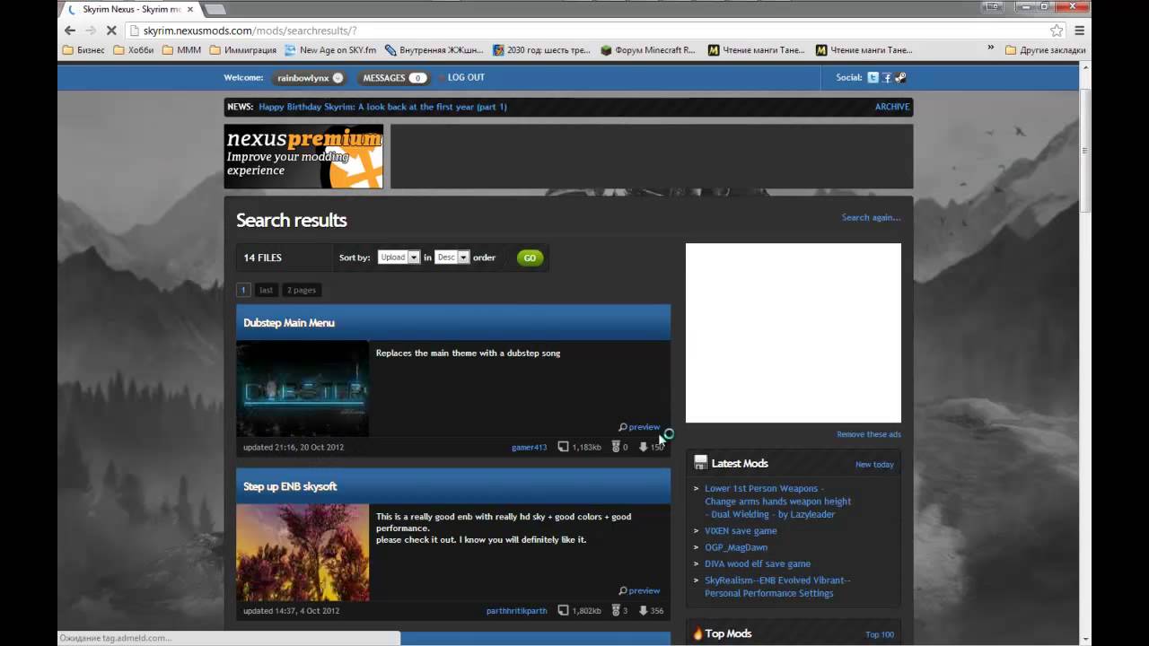This screenshot has width=1149, height=646.
Task: Open the Top 100 link
Action: (x=880, y=634)
